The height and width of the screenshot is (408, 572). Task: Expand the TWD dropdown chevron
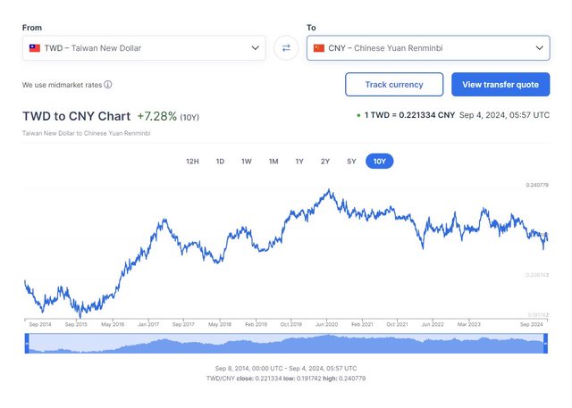coord(256,48)
